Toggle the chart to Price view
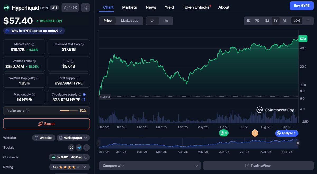 [108, 21]
